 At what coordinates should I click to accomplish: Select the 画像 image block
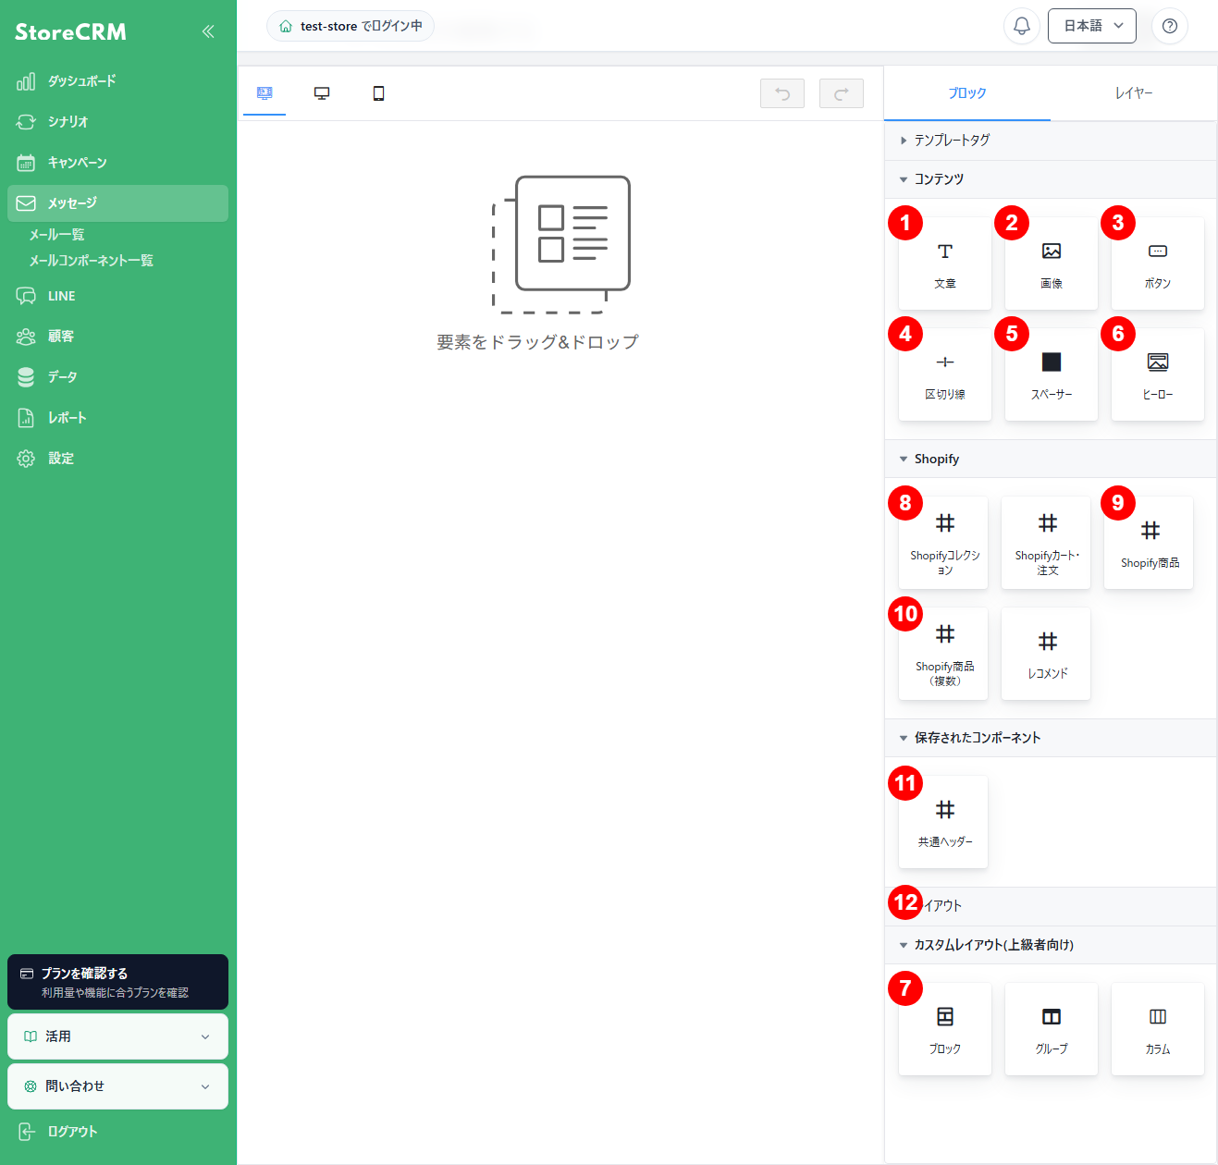(x=1052, y=264)
